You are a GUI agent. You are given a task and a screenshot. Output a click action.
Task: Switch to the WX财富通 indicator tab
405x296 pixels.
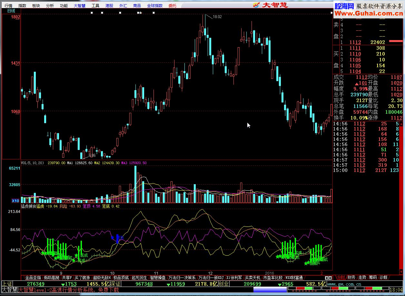tap(294, 278)
